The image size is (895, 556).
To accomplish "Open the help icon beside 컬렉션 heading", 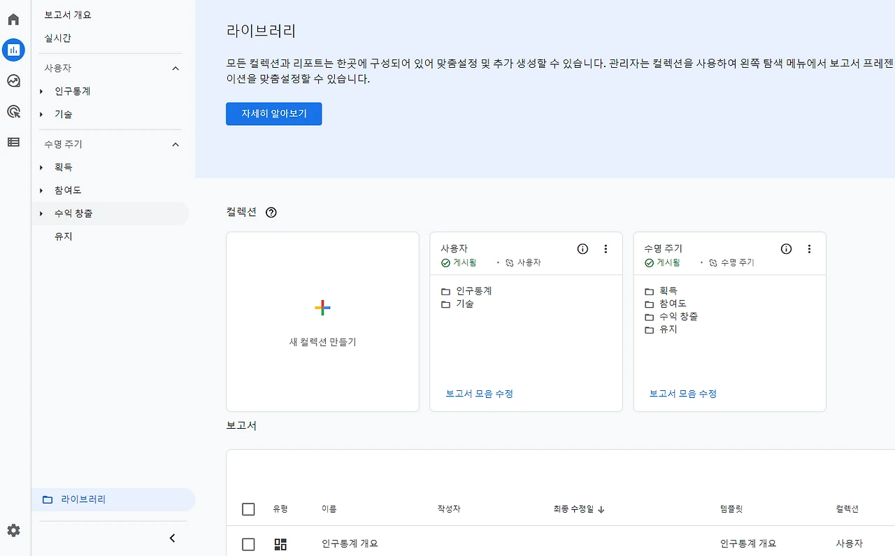I will click(x=271, y=212).
